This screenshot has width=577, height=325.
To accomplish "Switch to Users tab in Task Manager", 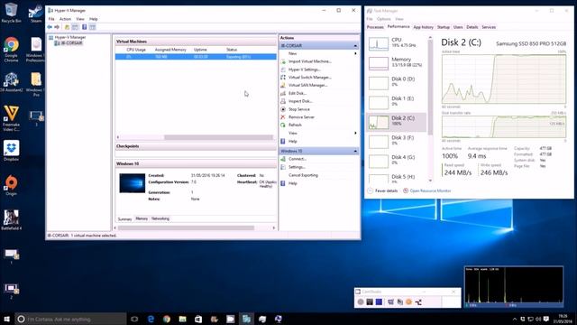I will [458, 27].
